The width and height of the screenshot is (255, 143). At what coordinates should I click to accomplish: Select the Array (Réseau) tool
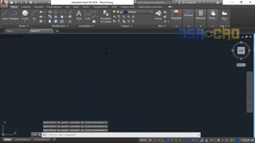[x=62, y=21]
